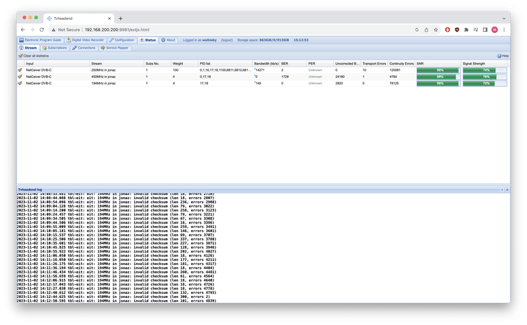The width and height of the screenshot is (527, 325).
Task: Close the Tvheadend browser tab
Action: 109,18
